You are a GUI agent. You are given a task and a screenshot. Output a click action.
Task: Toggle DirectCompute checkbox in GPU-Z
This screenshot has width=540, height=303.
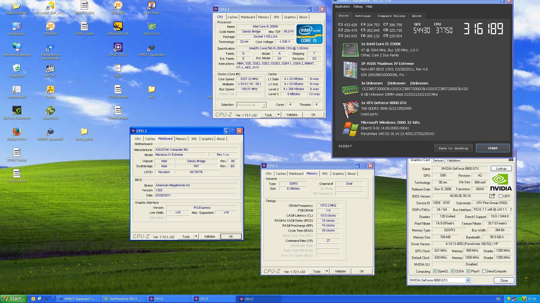[x=484, y=271]
